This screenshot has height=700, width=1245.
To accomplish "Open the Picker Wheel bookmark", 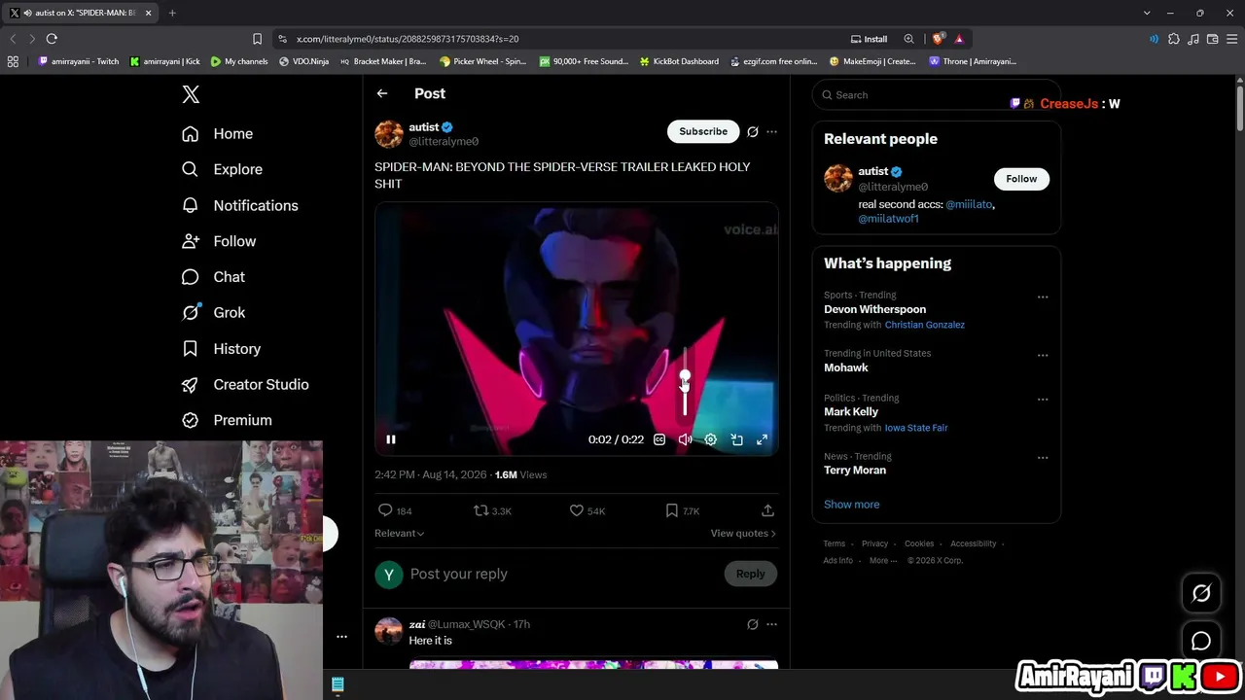I will [x=482, y=61].
